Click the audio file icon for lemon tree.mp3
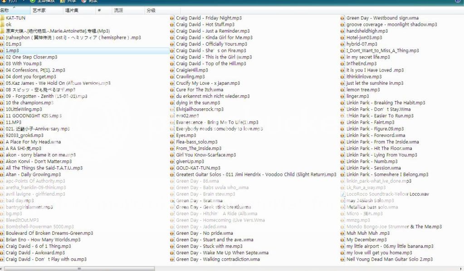The image size is (464, 271). coord(343,90)
